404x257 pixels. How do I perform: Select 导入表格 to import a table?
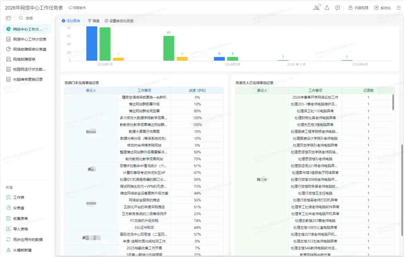coord(20,229)
